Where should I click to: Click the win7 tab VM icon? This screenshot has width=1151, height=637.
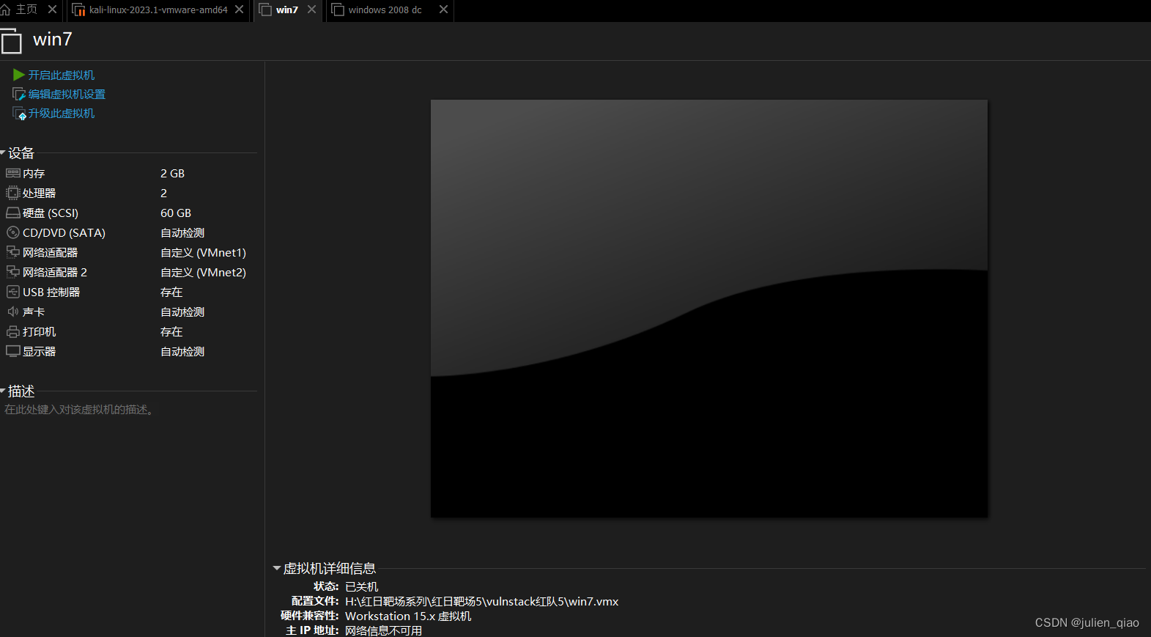pos(265,10)
